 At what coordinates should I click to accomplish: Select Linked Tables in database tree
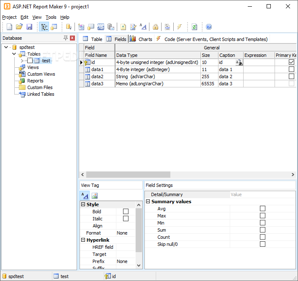tap(41, 94)
